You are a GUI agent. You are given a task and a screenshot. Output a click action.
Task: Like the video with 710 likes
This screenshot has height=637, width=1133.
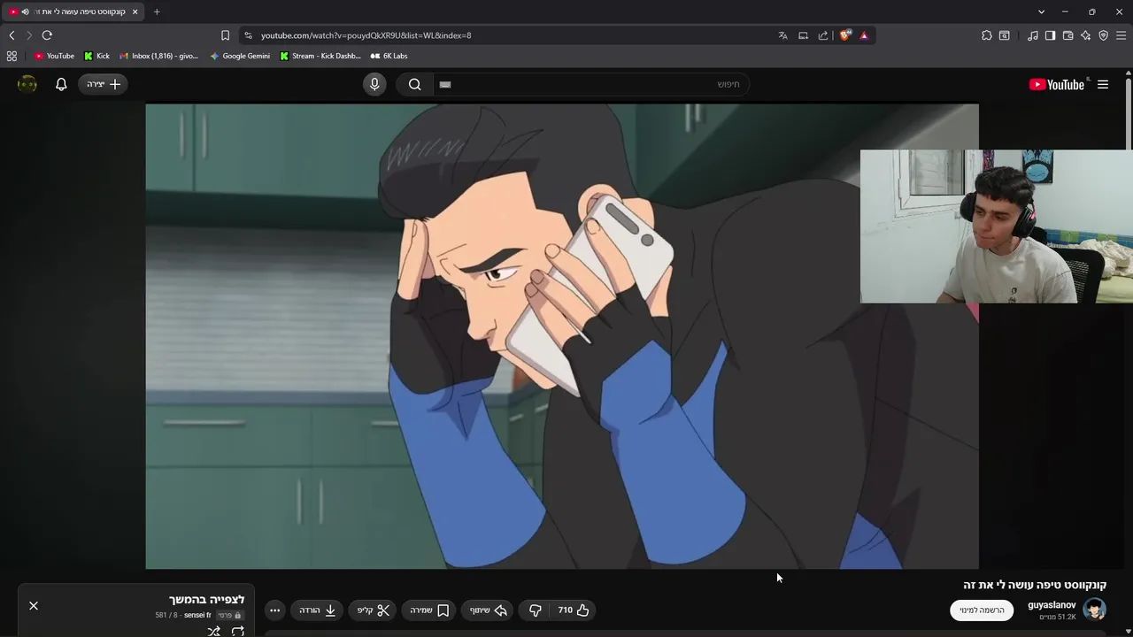[574, 610]
